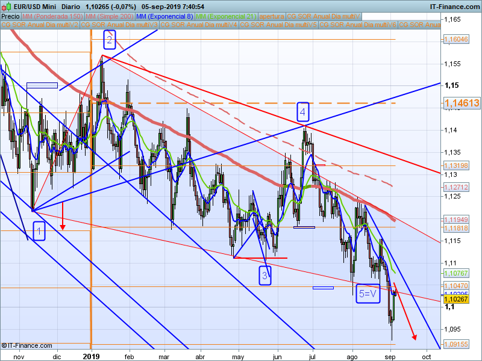
Task: Click the 1,125 price axis value
Action: (452, 197)
